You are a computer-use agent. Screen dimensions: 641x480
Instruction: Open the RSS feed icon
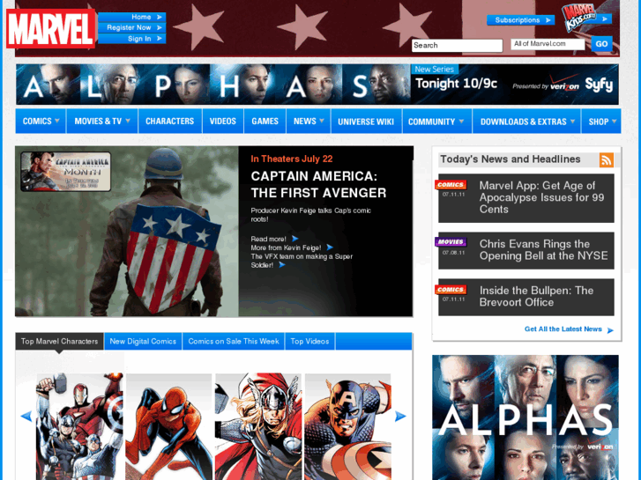(607, 159)
